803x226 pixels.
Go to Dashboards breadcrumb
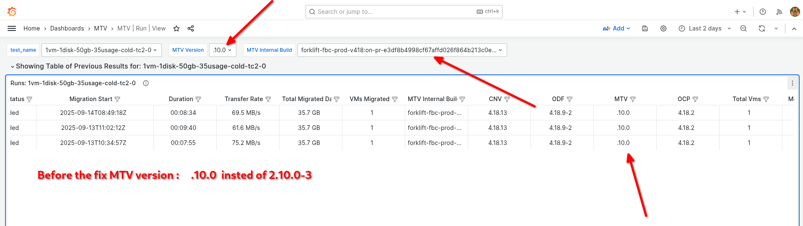[67, 28]
